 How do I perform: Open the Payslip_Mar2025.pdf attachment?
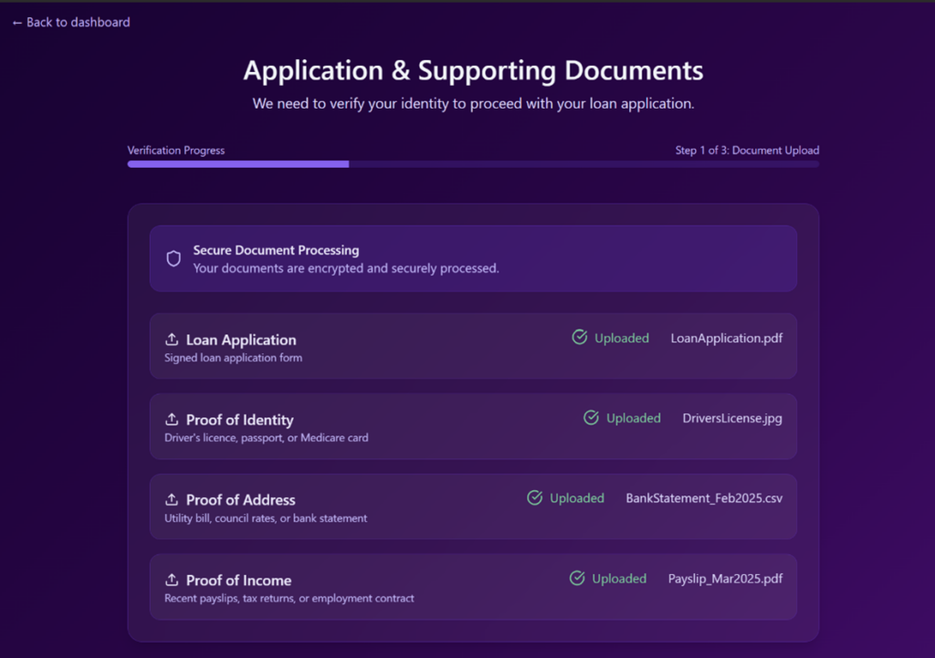(724, 579)
